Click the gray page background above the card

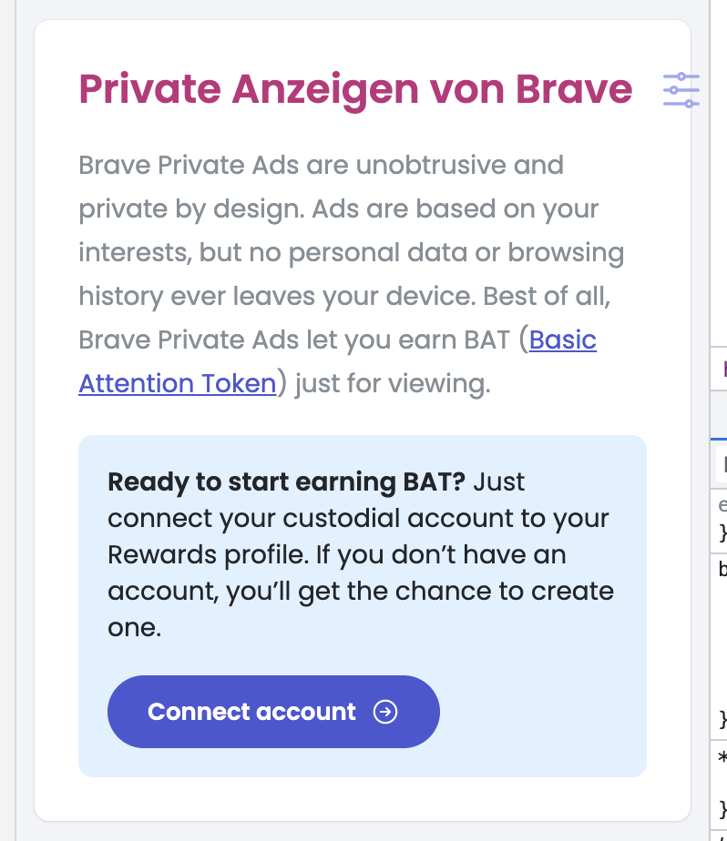(363, 9)
